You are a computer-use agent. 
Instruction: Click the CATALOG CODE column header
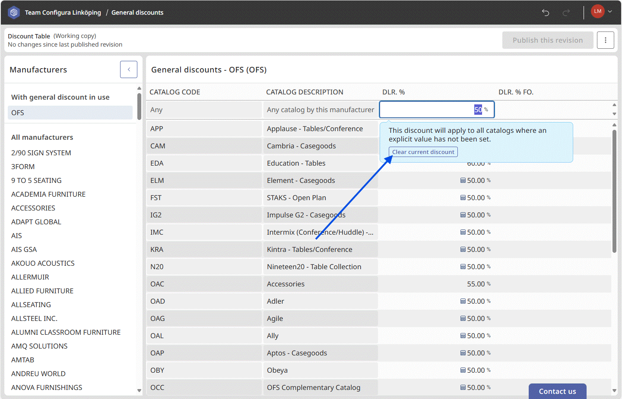175,92
